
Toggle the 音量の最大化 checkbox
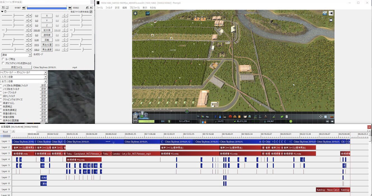1,114
